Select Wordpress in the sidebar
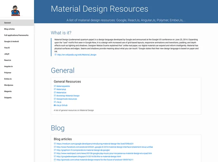Viewport: 218px width, 162px height. click(x=17, y=85)
